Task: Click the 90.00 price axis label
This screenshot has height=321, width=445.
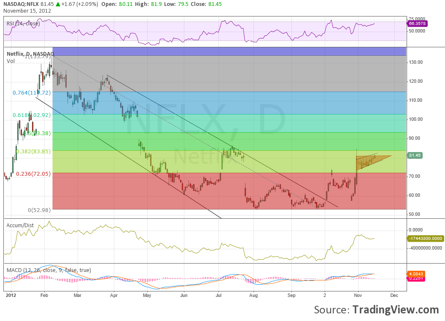Action: (x=414, y=139)
